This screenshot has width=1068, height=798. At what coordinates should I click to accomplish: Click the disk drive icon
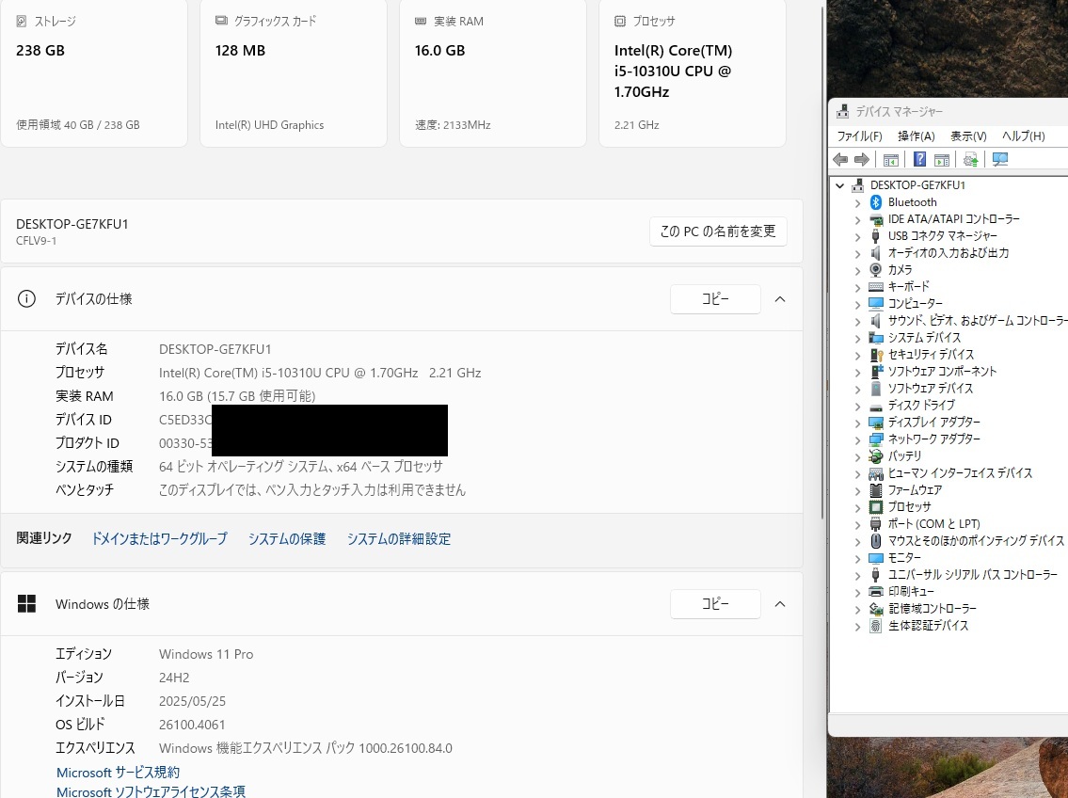pos(876,406)
